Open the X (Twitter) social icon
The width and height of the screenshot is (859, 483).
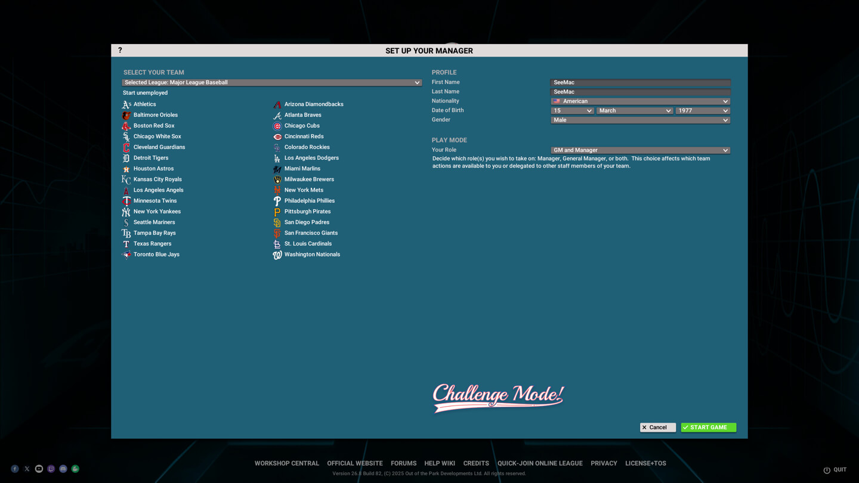(27, 469)
